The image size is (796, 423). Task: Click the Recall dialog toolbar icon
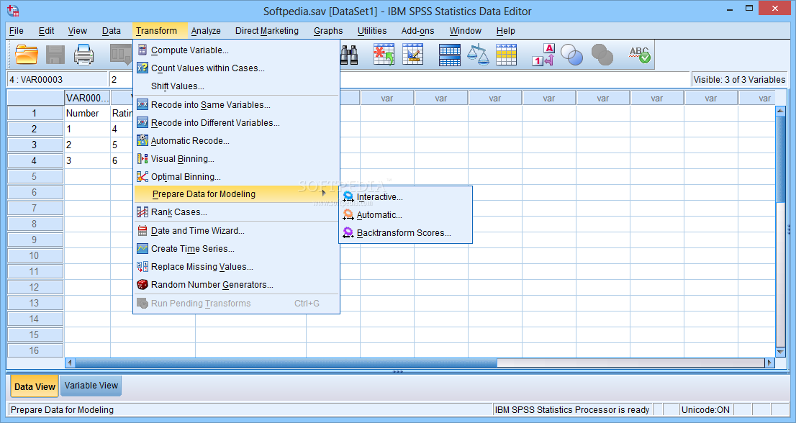tap(121, 54)
